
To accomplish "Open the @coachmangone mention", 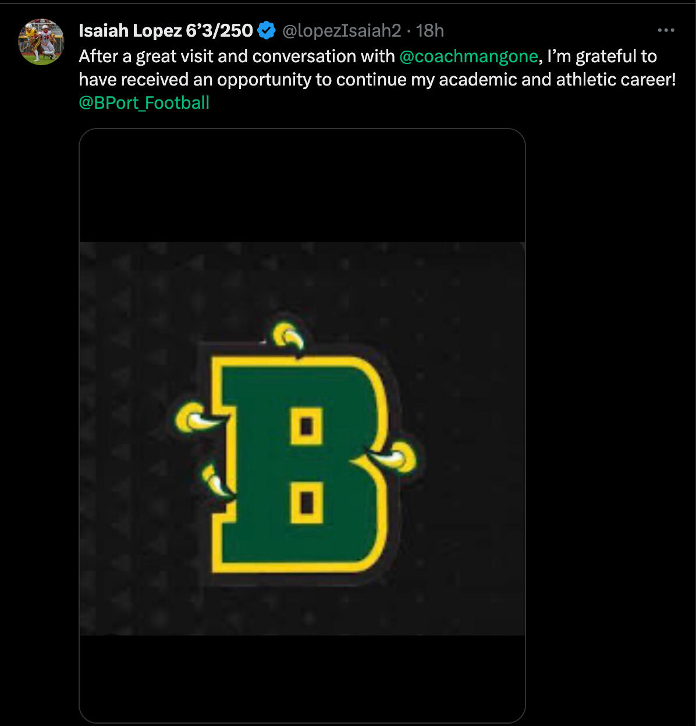I will (x=468, y=56).
